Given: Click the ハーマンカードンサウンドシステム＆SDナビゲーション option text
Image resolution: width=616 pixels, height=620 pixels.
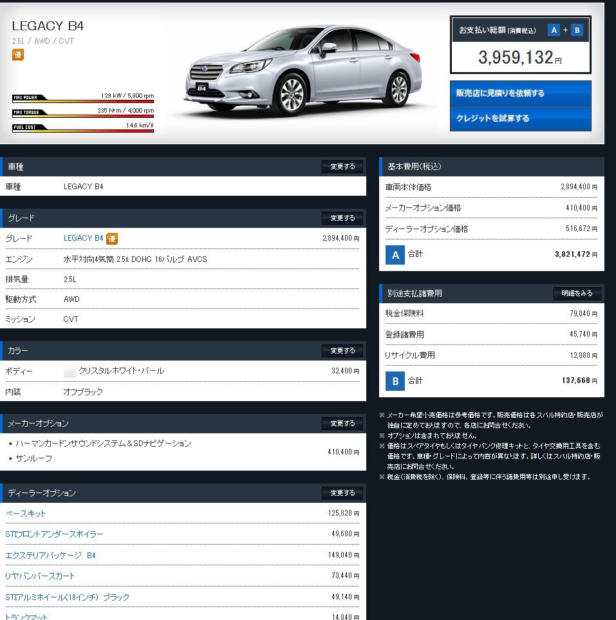Looking at the screenshot, I should pyautogui.click(x=103, y=444).
